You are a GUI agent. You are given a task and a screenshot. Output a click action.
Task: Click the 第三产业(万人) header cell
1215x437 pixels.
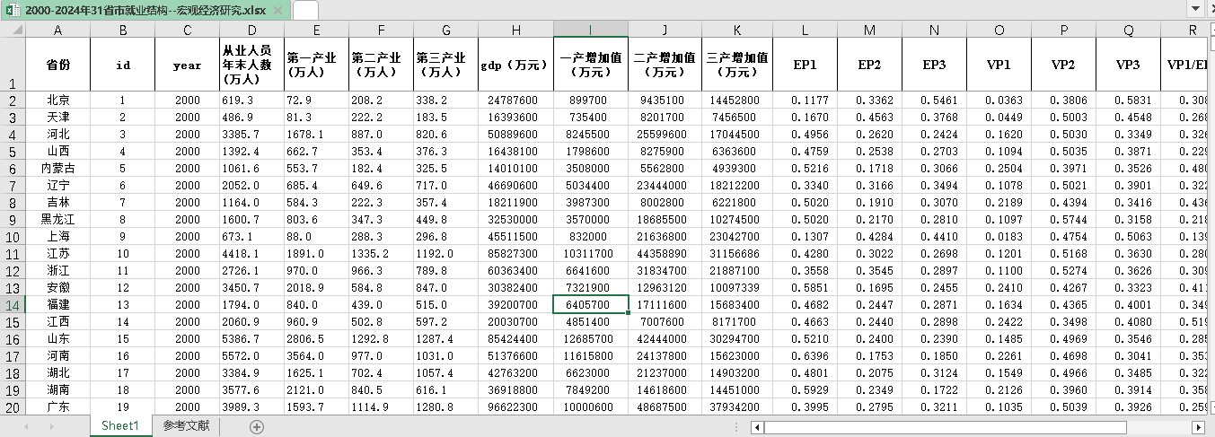[x=445, y=65]
